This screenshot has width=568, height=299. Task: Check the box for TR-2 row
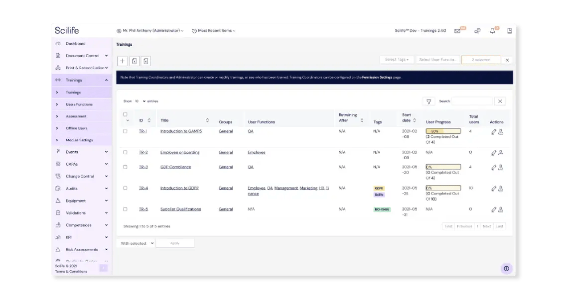pos(126,152)
